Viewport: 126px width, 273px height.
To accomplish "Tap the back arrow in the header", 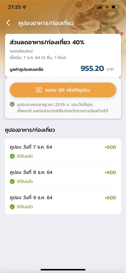I will pos(8,23).
